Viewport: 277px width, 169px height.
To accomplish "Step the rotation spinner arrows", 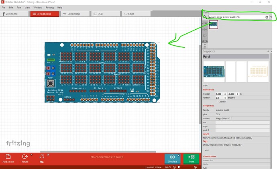I will (225, 98).
